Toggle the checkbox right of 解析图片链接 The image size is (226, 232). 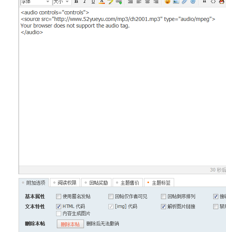(216, 206)
